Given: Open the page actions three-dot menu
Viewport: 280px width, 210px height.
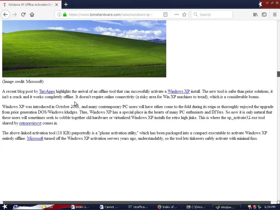Looking at the screenshot, I should pos(176,15).
